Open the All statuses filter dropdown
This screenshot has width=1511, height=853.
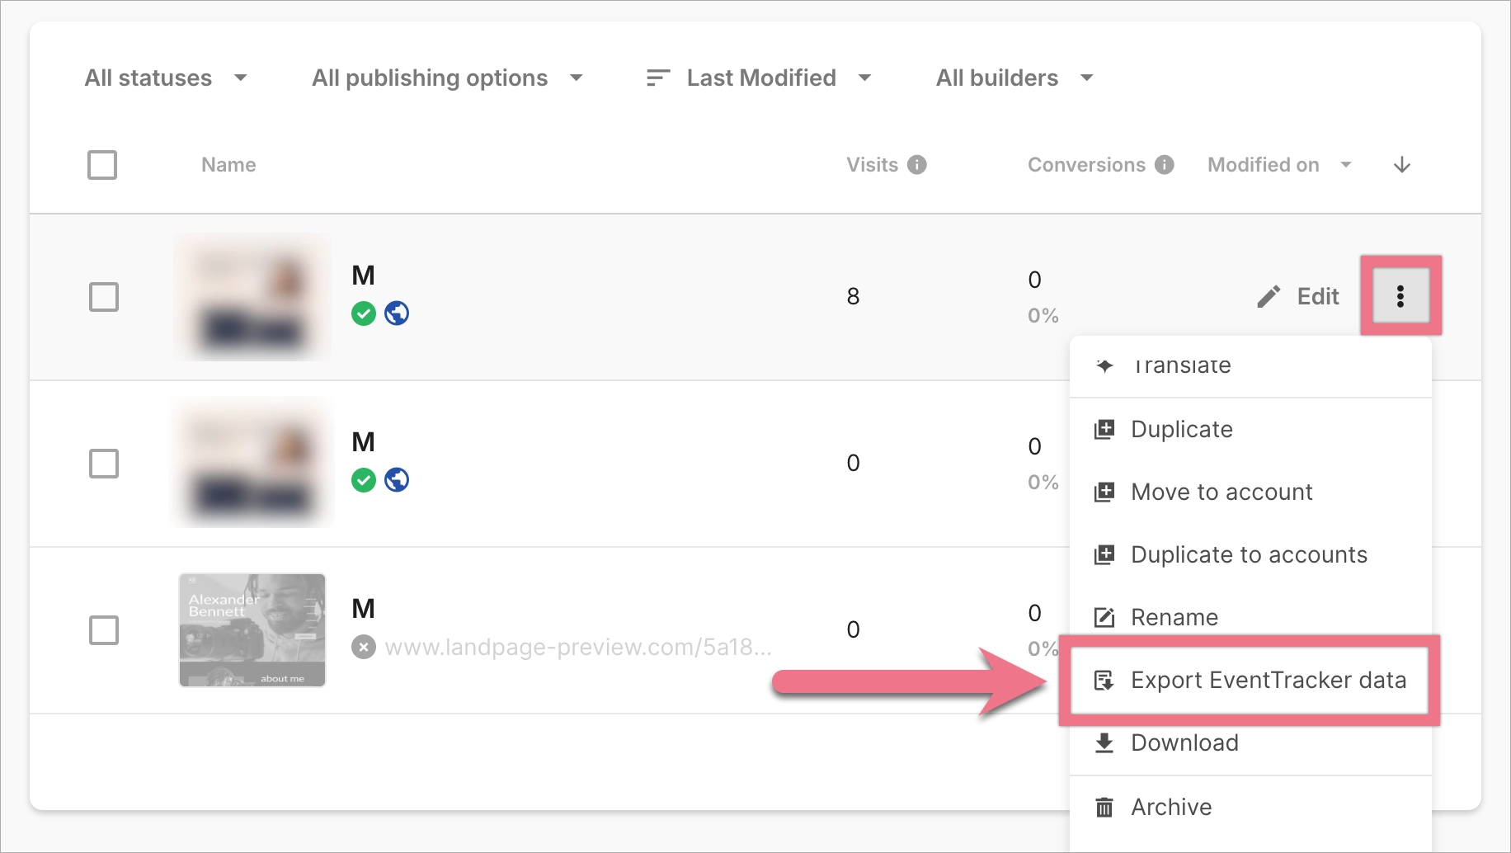click(x=166, y=78)
